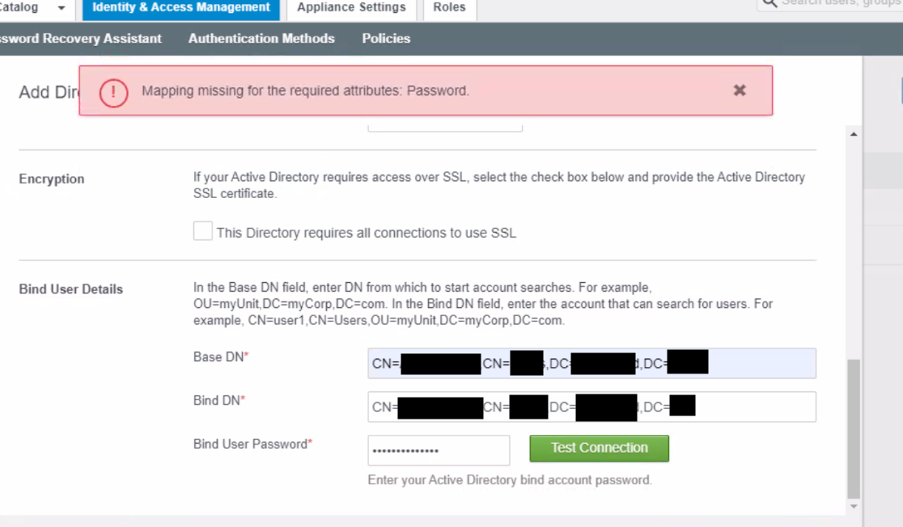Go to the Roles tab
This screenshot has width=903, height=527.
449,8
